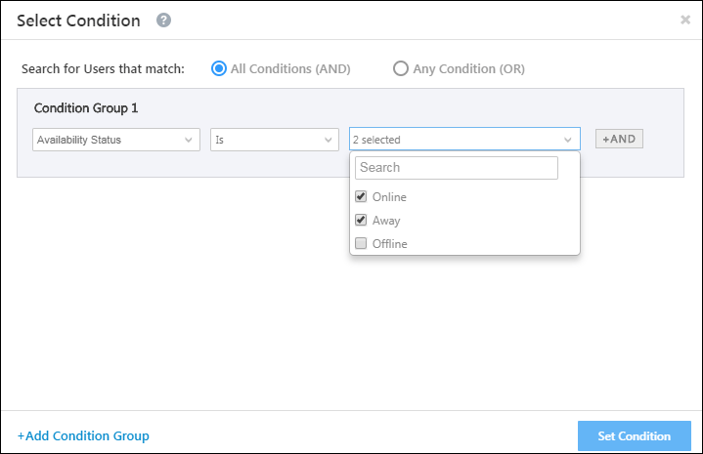Click the help question mark icon
Screen dimensions: 703x454
[x=163, y=21]
